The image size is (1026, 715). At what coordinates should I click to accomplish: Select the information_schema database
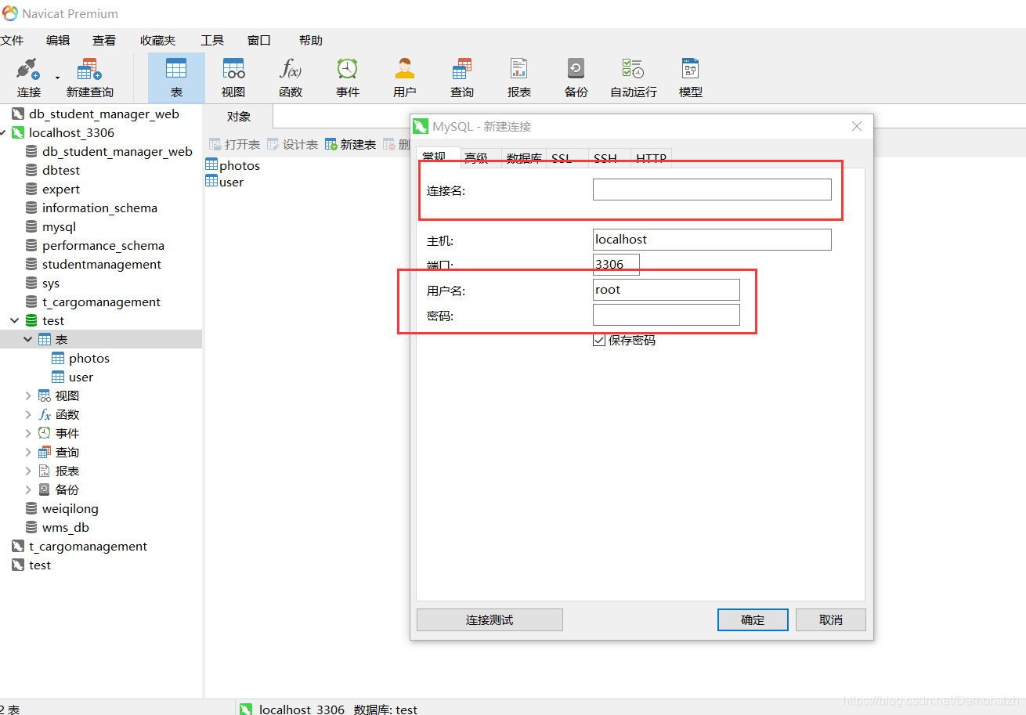point(99,208)
